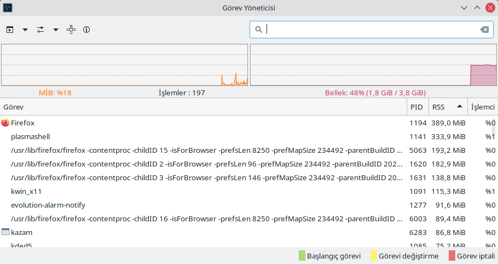498x264 pixels.
Task: Click PID value 5063
Action: 418,150
